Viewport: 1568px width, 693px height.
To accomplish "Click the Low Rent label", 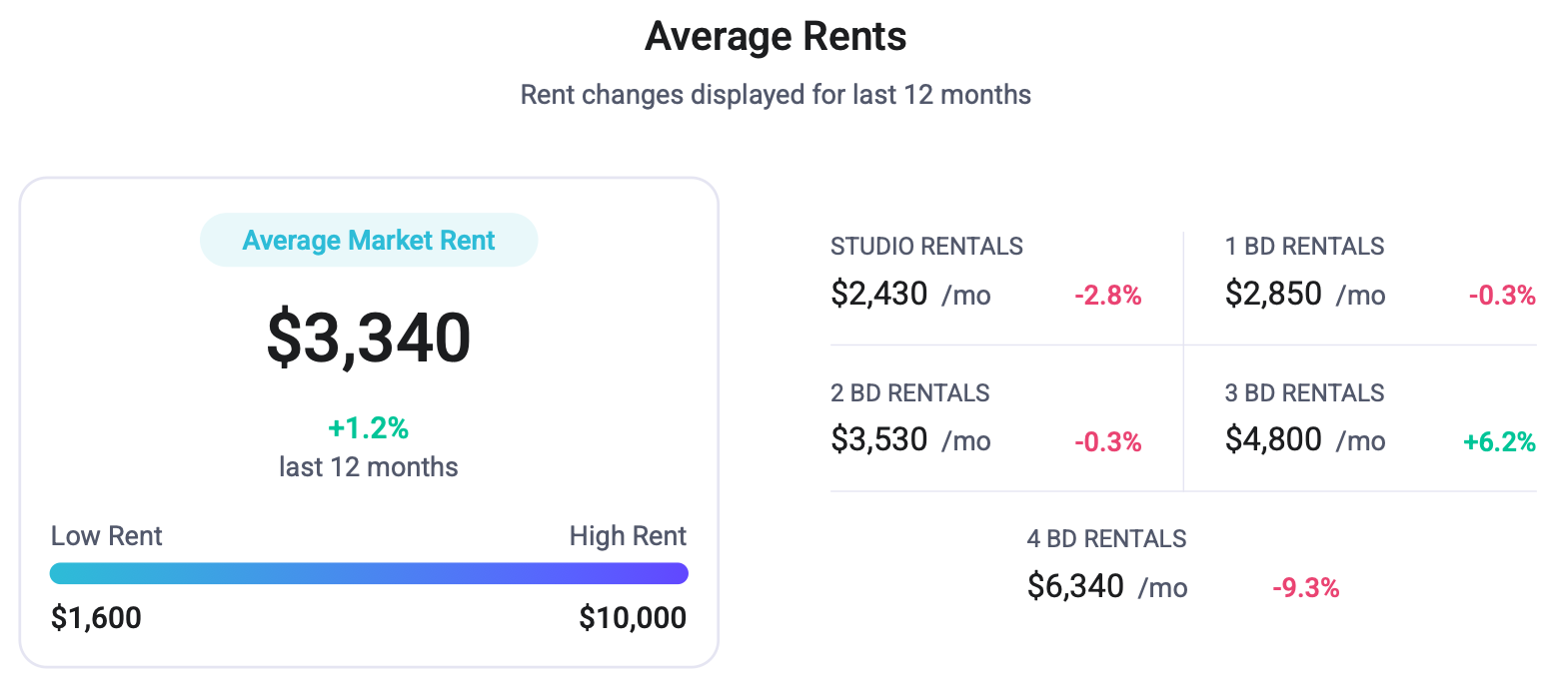I will [106, 536].
